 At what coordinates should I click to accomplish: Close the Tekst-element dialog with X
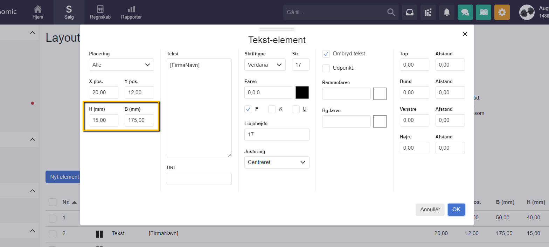tap(465, 34)
